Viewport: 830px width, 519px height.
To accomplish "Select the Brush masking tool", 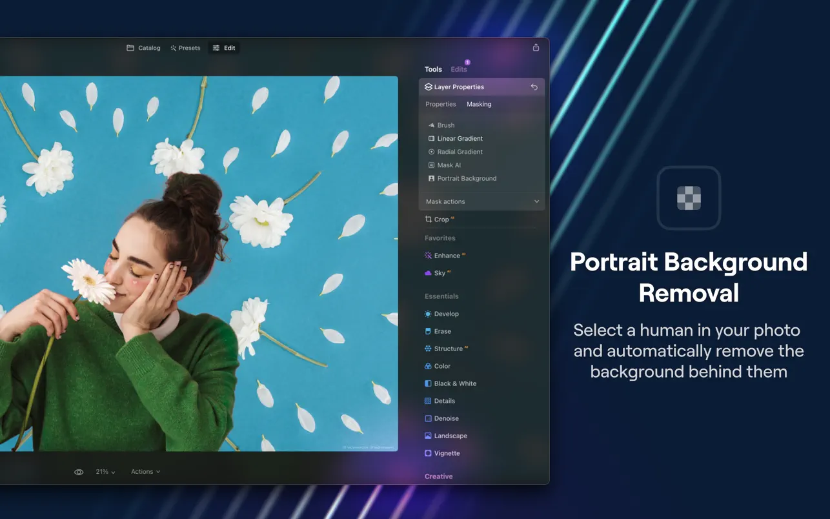I will (445, 125).
